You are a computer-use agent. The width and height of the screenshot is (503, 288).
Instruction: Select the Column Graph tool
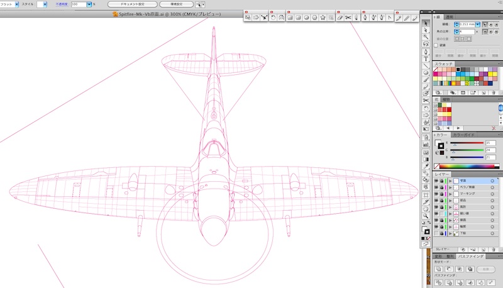coord(426,145)
